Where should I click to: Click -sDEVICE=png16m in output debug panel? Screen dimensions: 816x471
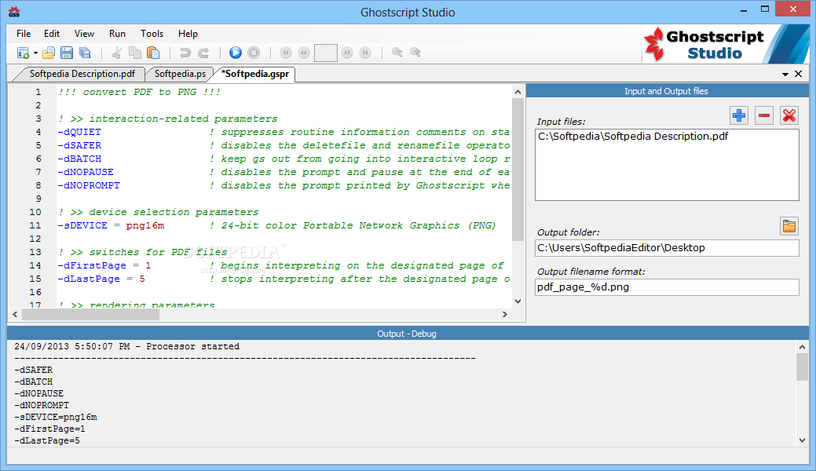(x=56, y=418)
